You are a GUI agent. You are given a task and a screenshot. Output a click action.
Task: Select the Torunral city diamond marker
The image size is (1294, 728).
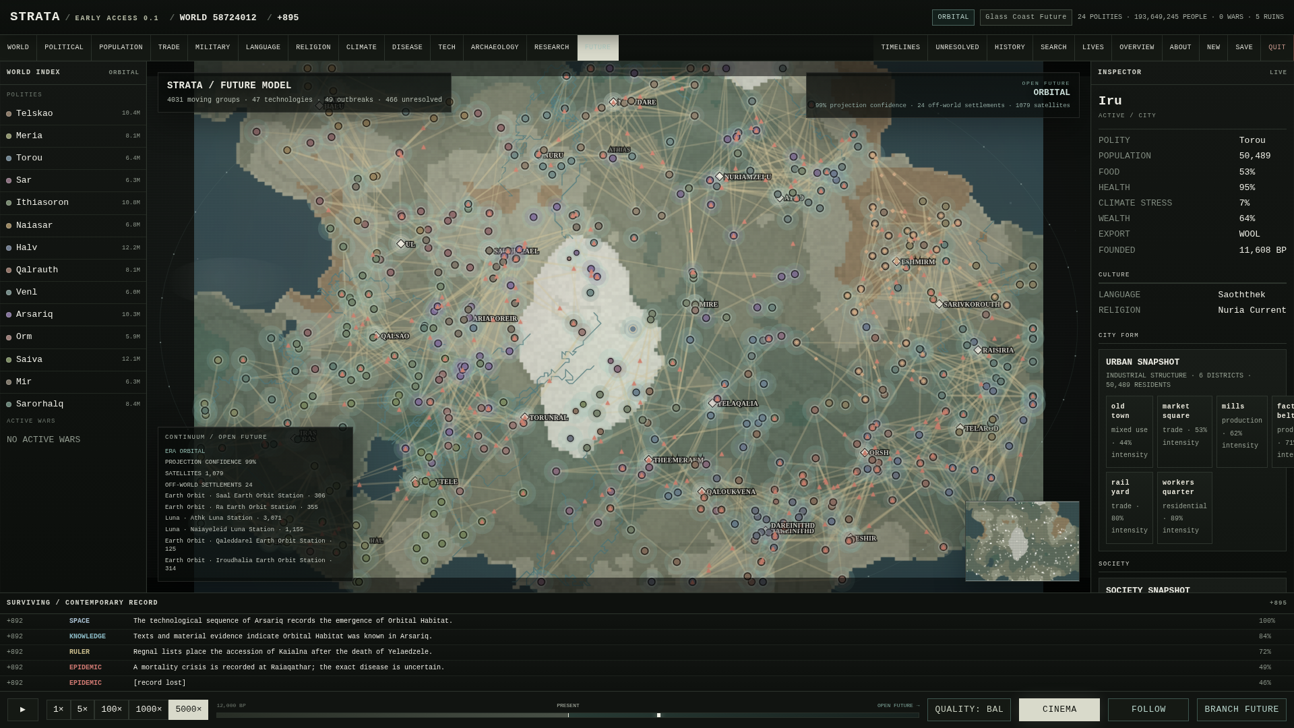(525, 418)
